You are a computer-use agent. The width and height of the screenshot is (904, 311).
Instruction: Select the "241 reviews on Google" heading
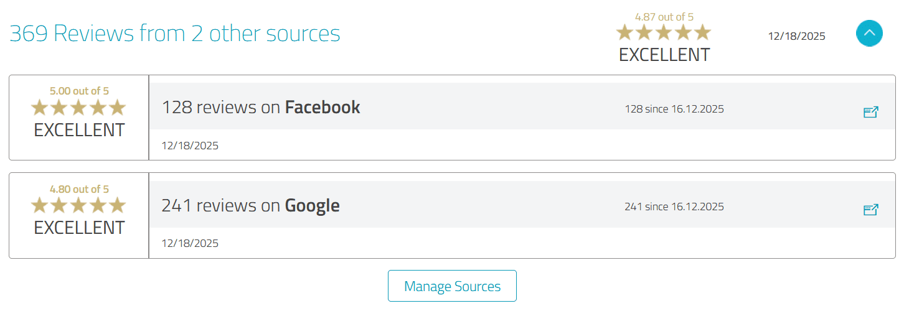coord(250,205)
